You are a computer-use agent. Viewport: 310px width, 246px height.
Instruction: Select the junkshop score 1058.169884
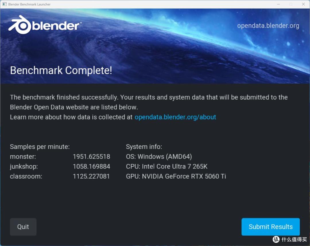91,166
